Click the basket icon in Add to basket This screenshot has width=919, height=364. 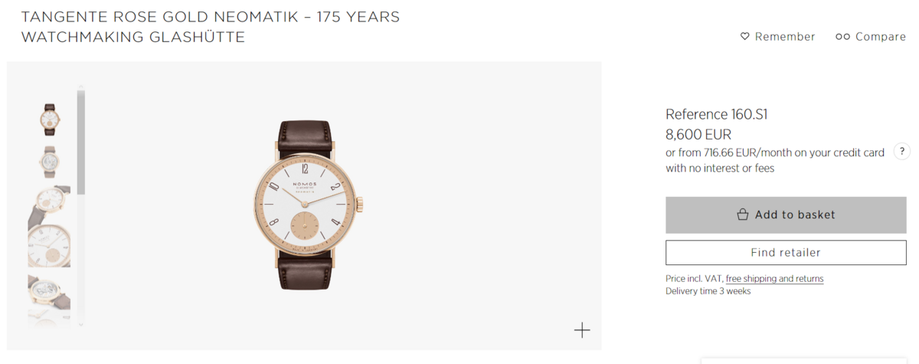(742, 215)
